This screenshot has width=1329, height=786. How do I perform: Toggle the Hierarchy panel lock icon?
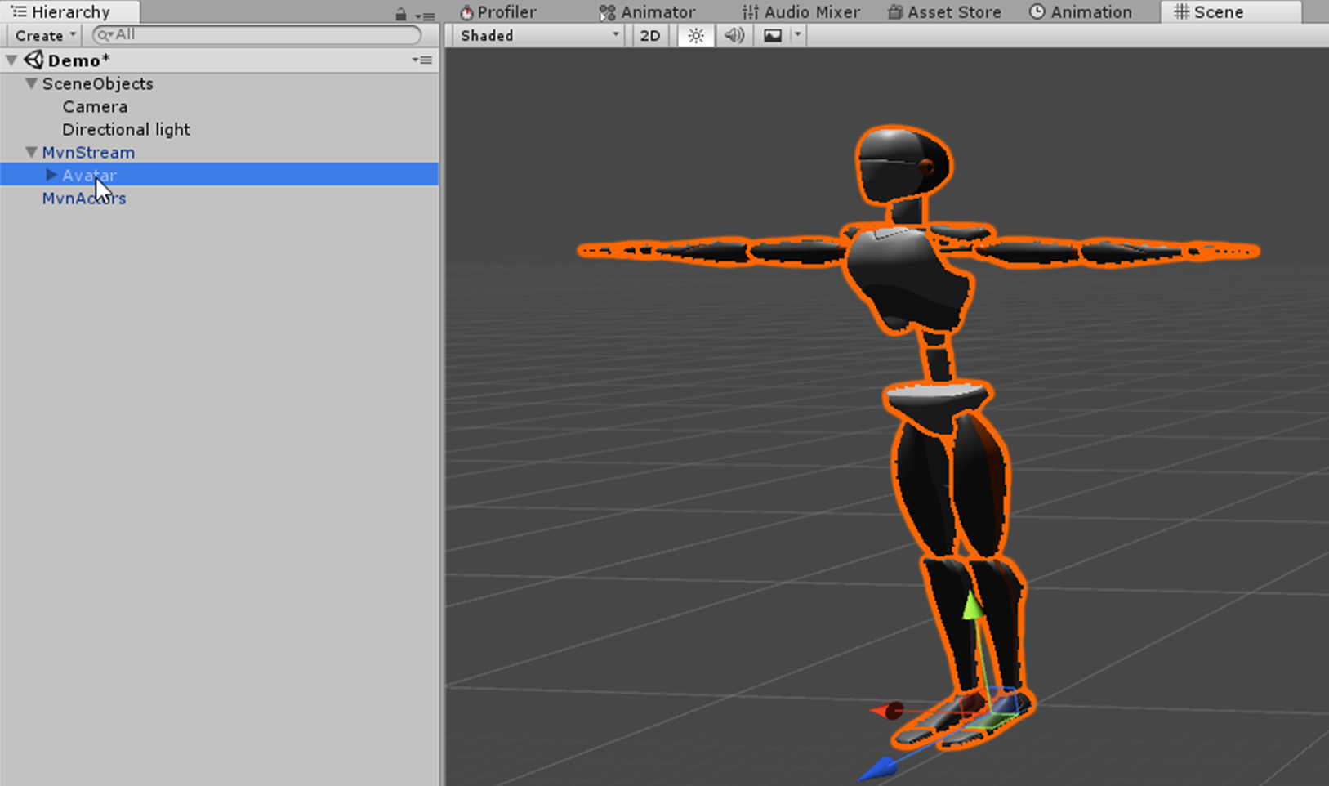(400, 14)
